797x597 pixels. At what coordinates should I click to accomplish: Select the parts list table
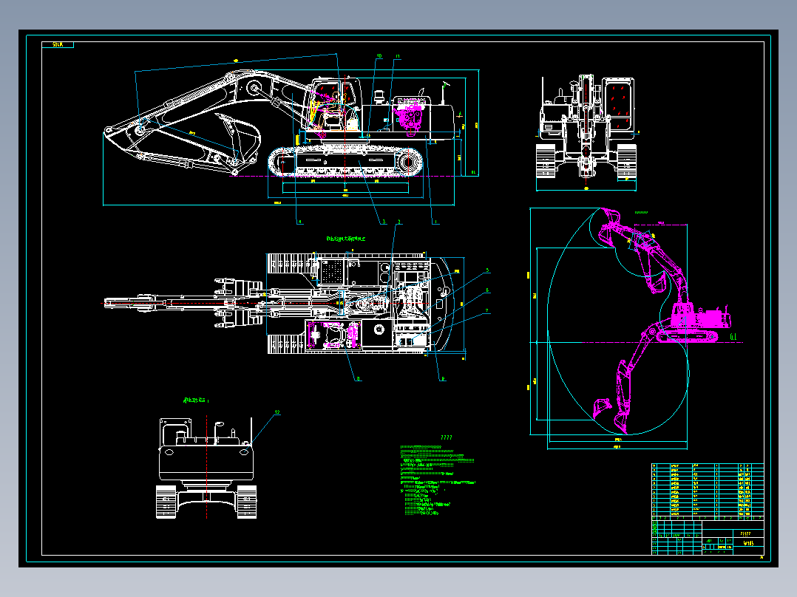point(708,491)
